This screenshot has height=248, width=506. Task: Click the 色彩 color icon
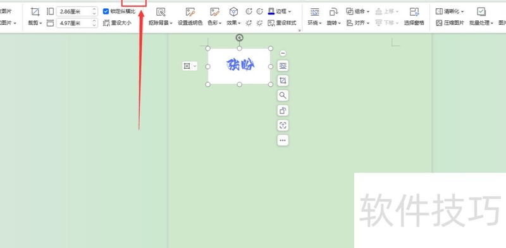pyautogui.click(x=214, y=12)
